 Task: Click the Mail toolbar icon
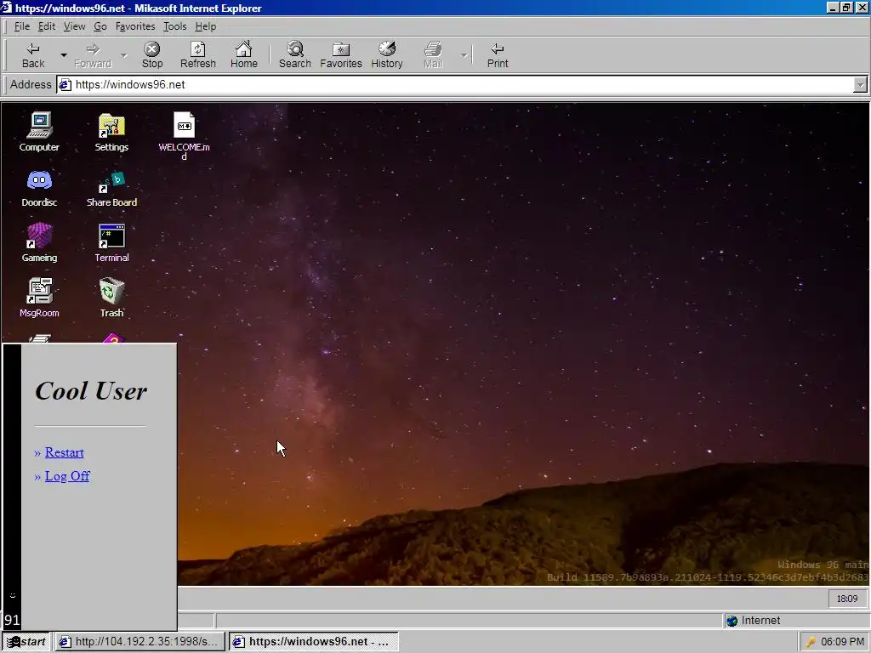[433, 55]
